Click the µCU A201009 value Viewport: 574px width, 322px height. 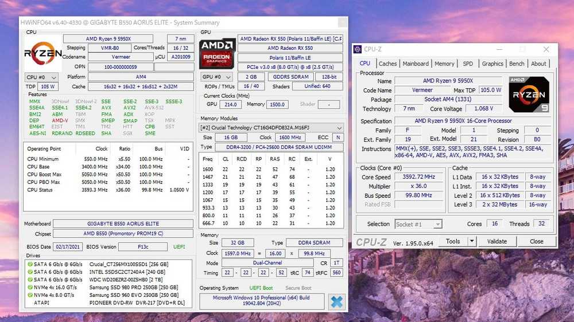180,57
